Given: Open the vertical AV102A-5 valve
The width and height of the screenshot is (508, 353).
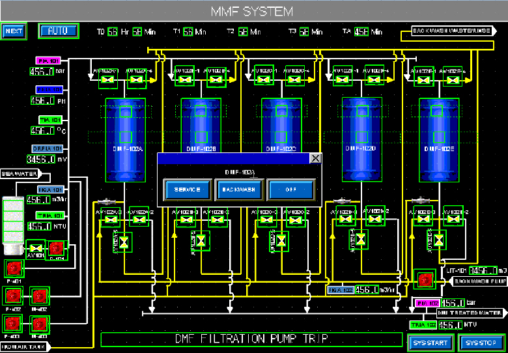Looking at the screenshot, I should pos(124,242).
